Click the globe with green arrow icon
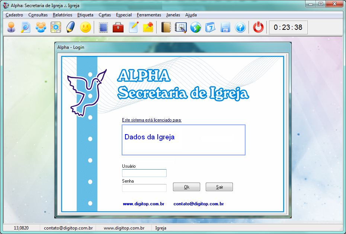 (x=196, y=28)
